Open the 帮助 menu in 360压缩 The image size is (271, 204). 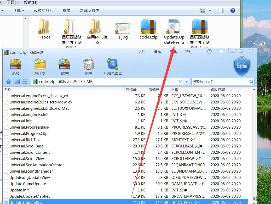pyautogui.click(x=189, y=52)
